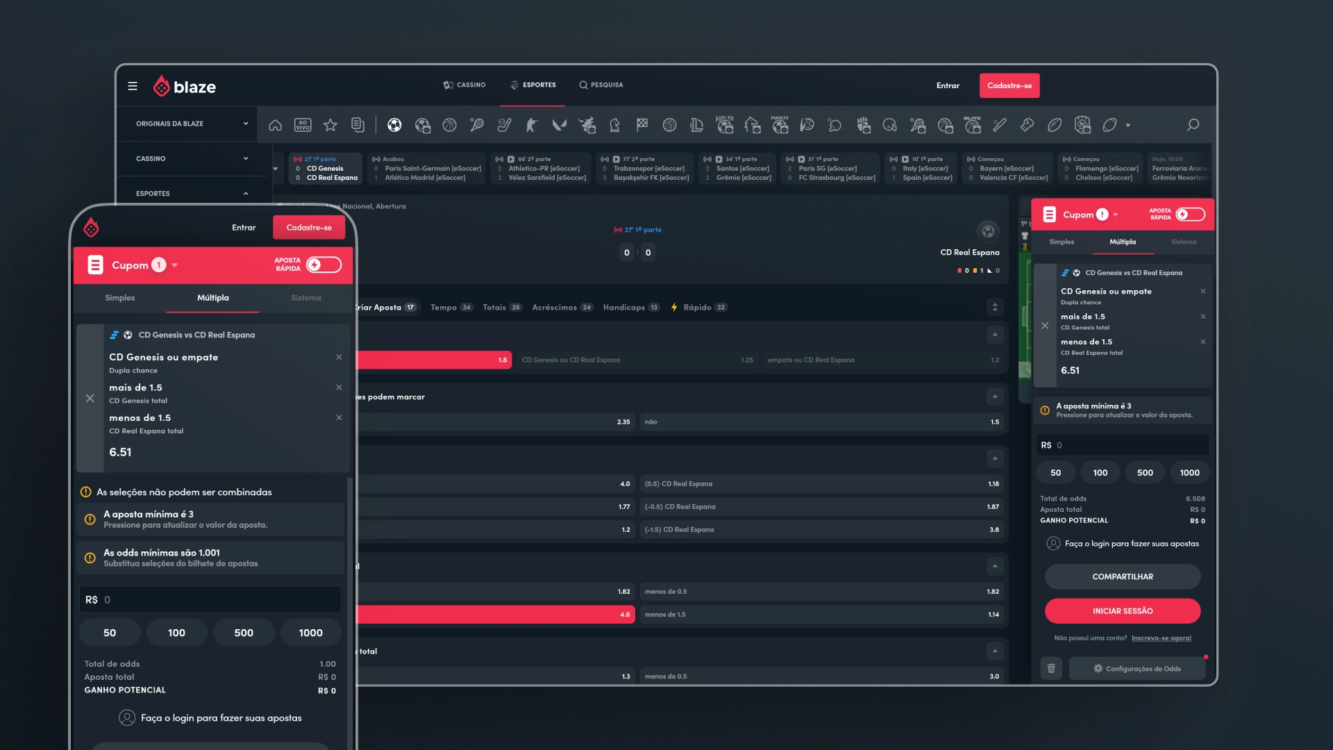Toggle Aposta Rápida on desktop coupon
The width and height of the screenshot is (1333, 750).
click(x=1190, y=215)
